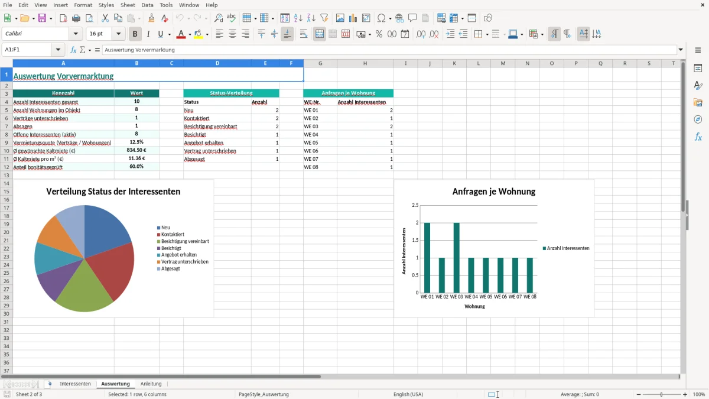Format selection as Percent
The image size is (709, 399).
(379, 34)
